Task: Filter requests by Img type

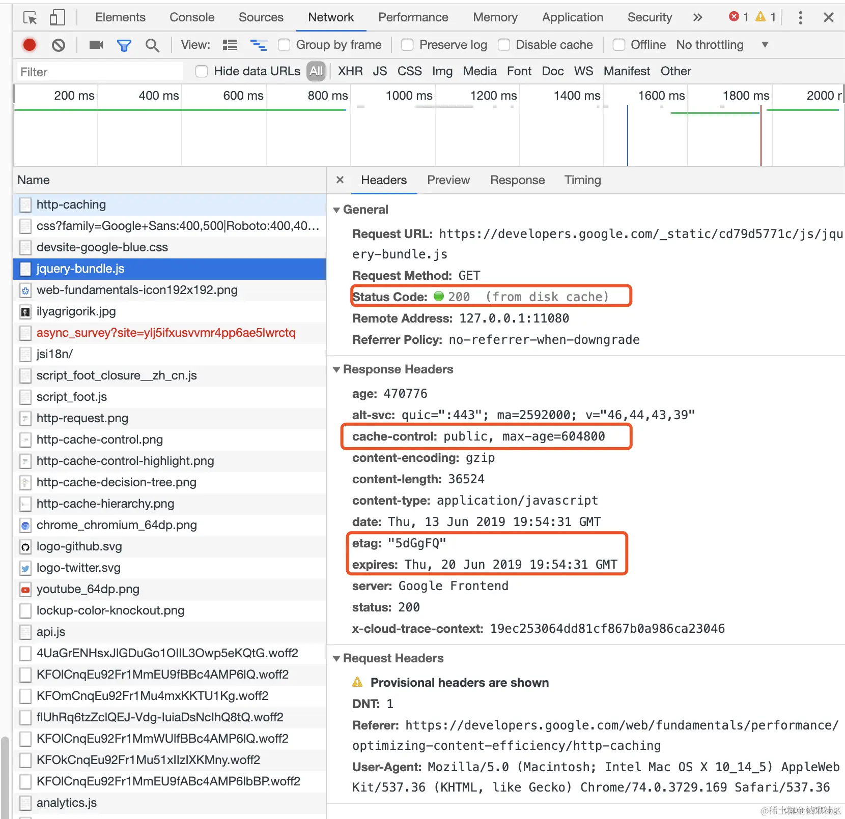Action: (x=442, y=71)
